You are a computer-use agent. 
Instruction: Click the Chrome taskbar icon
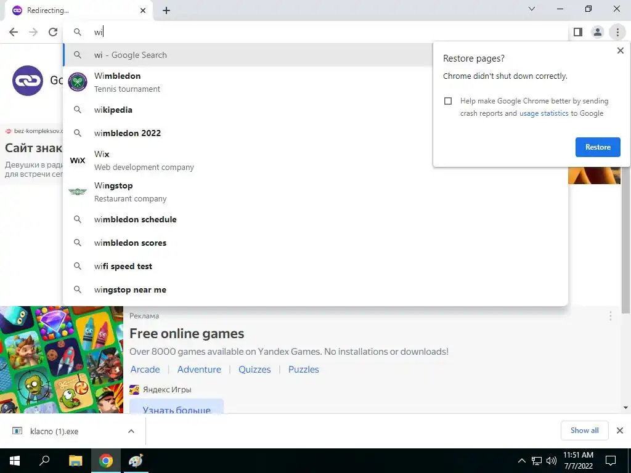coord(106,461)
